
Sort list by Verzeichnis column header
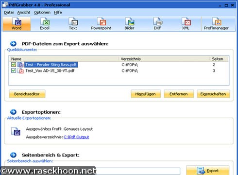pos(164,59)
